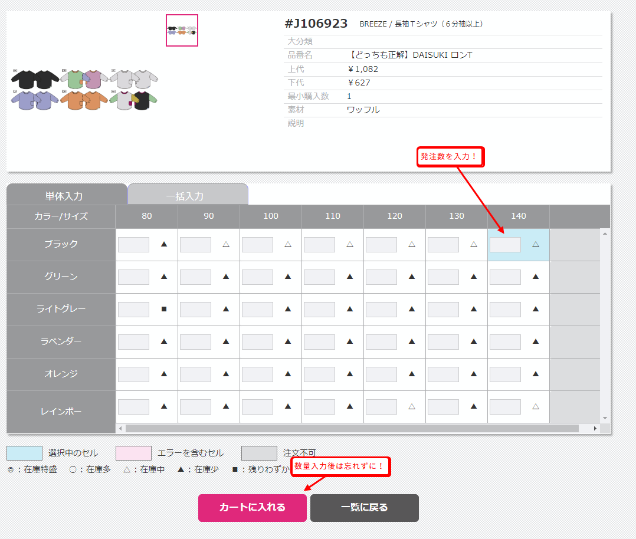Click the down arrow of the vertical scrollbar
This screenshot has height=539, width=636.
(605, 418)
